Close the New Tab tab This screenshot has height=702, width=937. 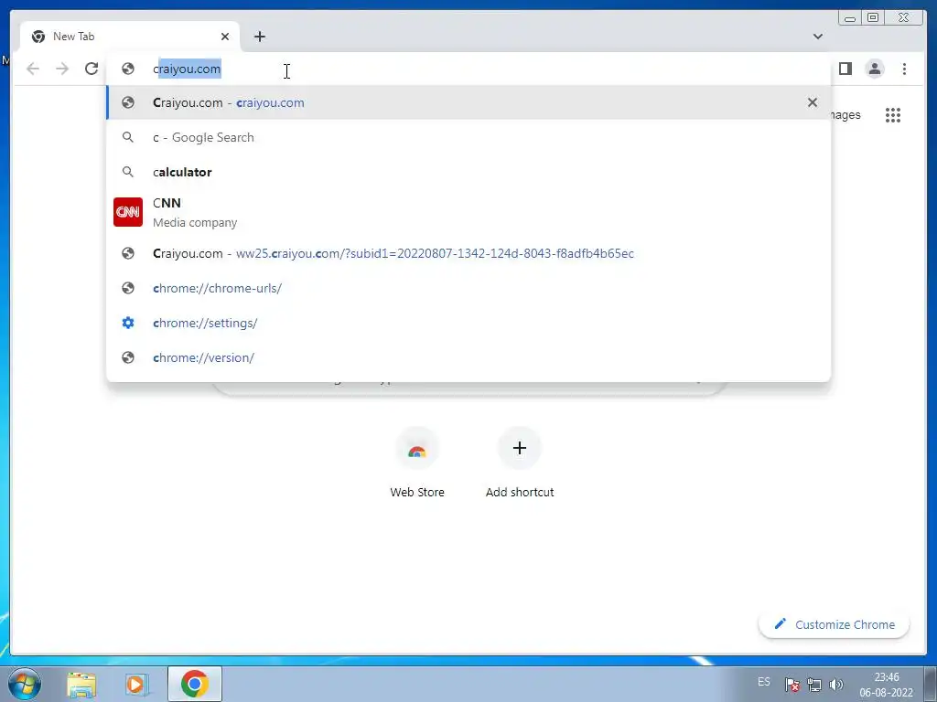coord(225,37)
